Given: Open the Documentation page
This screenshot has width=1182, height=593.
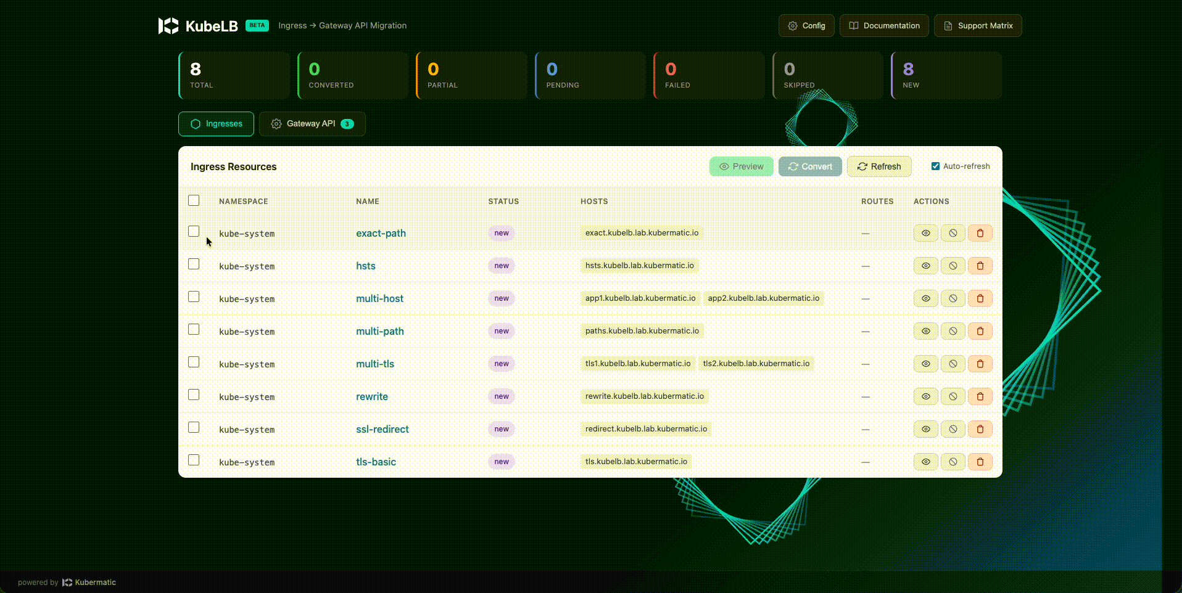Looking at the screenshot, I should [883, 25].
